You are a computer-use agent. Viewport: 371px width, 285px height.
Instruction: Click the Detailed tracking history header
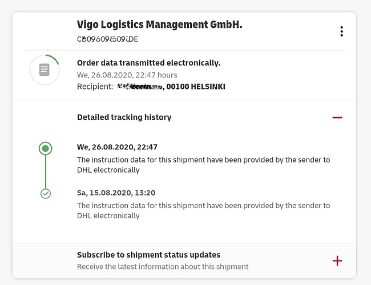coord(124,117)
